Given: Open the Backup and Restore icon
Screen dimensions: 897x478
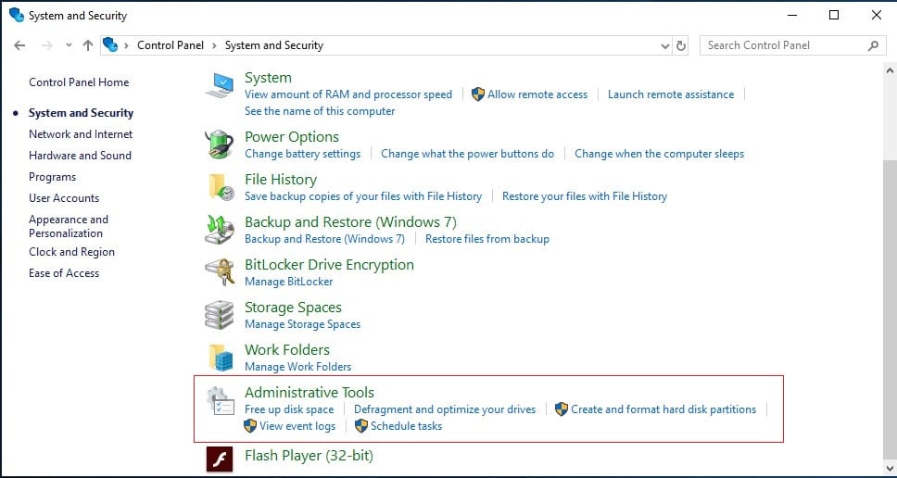Looking at the screenshot, I should click(x=220, y=230).
